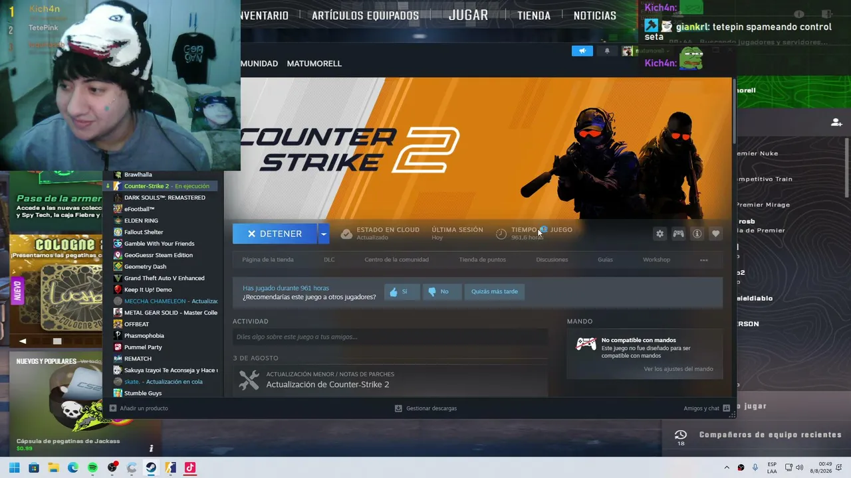
Task: Click the MATUMORELL profile menu in Steam
Action: click(x=314, y=64)
